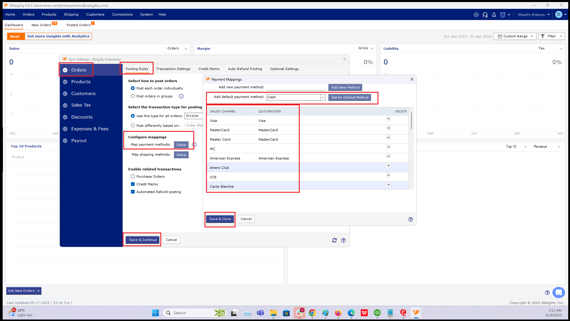Open Slack from the taskbar
Image resolution: width=570 pixels, height=321 pixels.
(x=300, y=313)
